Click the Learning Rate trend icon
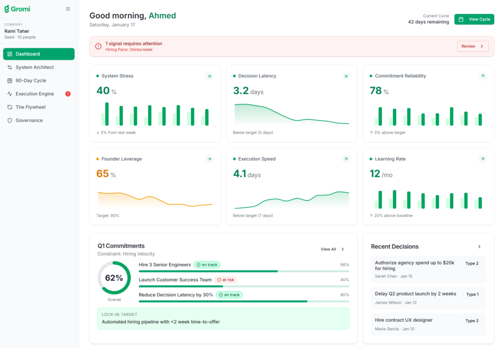The width and height of the screenshot is (504, 348). [x=482, y=159]
